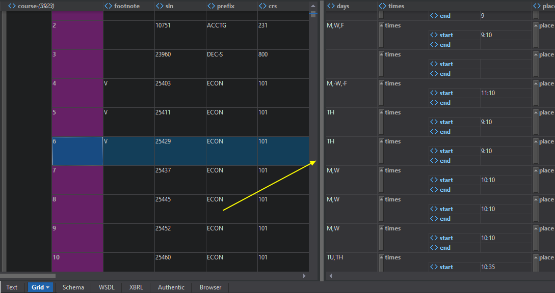Click the element icon next to footnote
Image resolution: width=555 pixels, height=293 pixels.
(108, 6)
